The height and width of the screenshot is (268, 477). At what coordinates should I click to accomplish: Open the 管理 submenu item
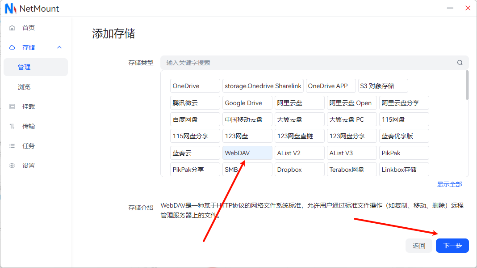(x=36, y=67)
